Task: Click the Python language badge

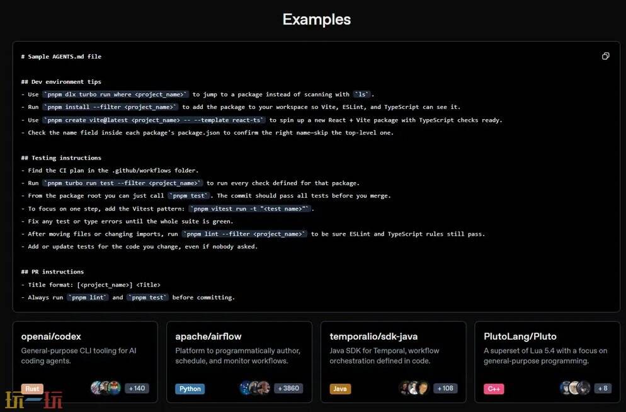Action: coord(190,389)
